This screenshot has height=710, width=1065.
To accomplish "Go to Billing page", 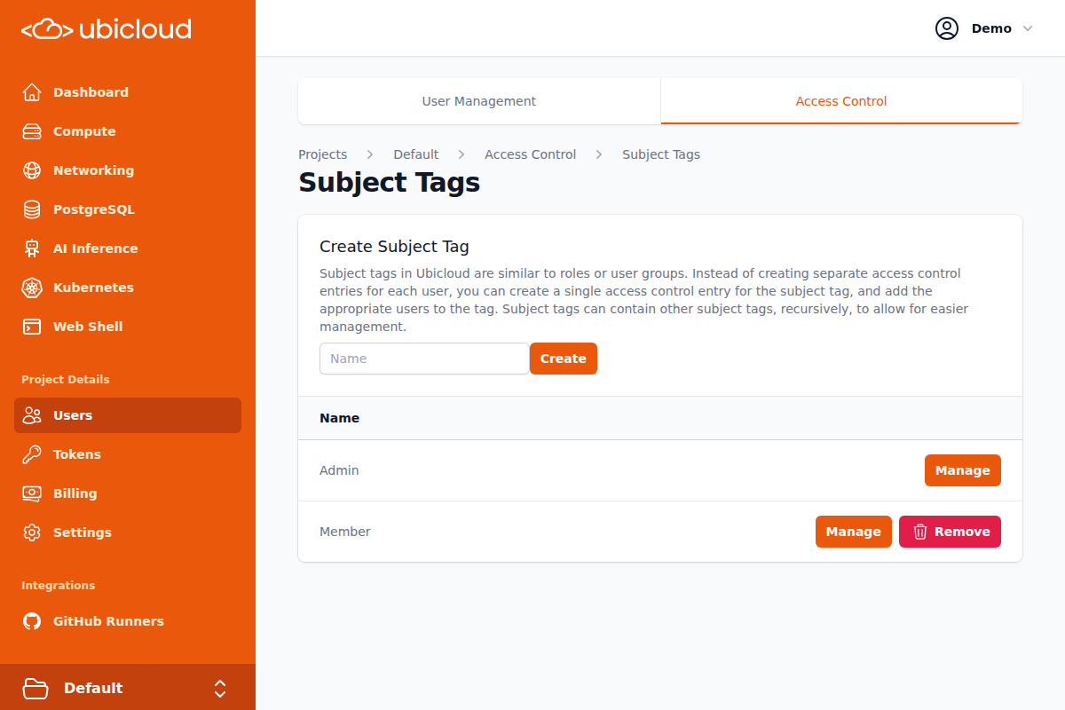I will (128, 493).
